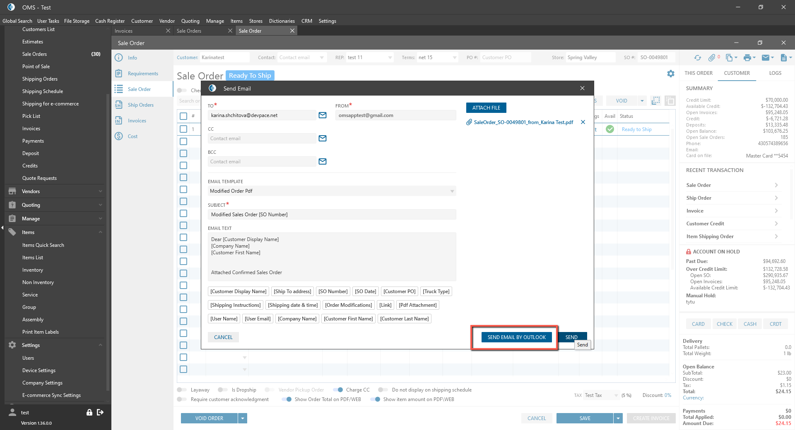795x430 pixels.
Task: Click the Ship Orders icon
Action: point(119,105)
